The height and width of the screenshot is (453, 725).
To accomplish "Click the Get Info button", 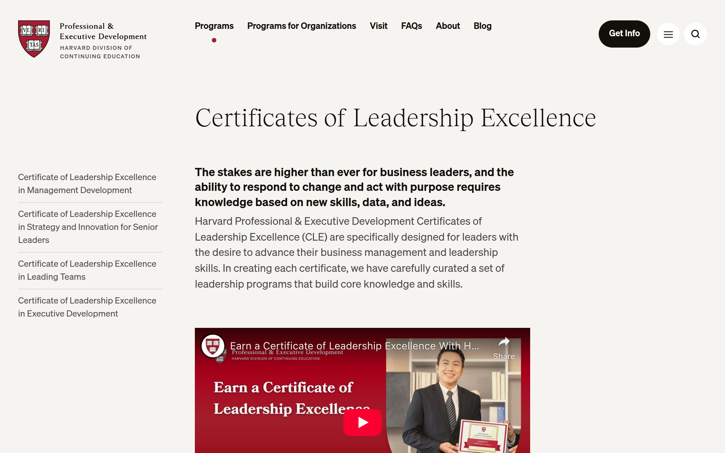I will tap(624, 34).
